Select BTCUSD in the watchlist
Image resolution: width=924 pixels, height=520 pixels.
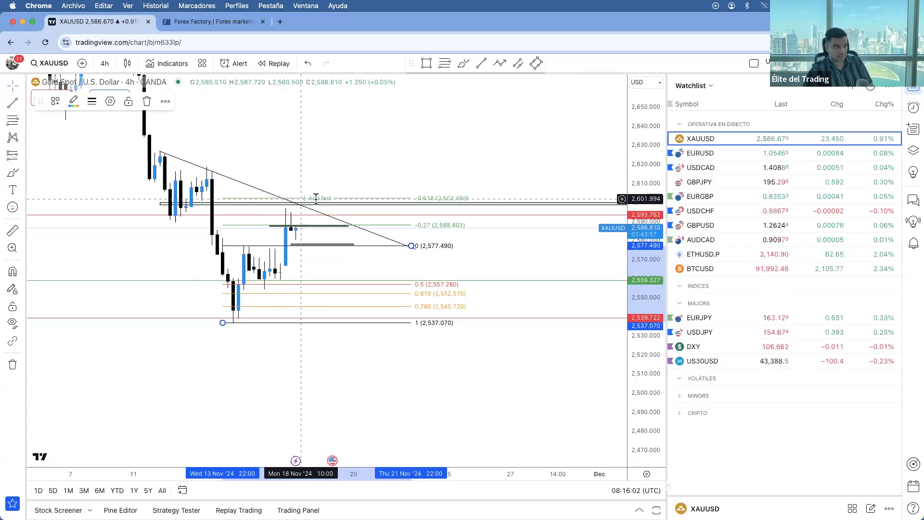point(784,269)
